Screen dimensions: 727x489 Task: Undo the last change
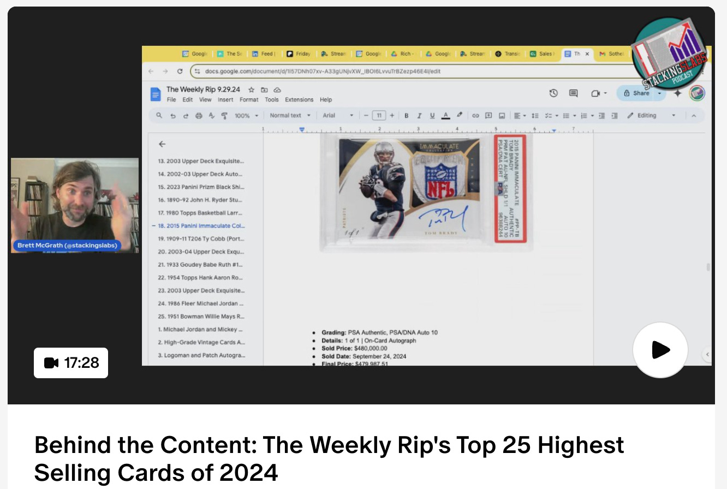[172, 116]
